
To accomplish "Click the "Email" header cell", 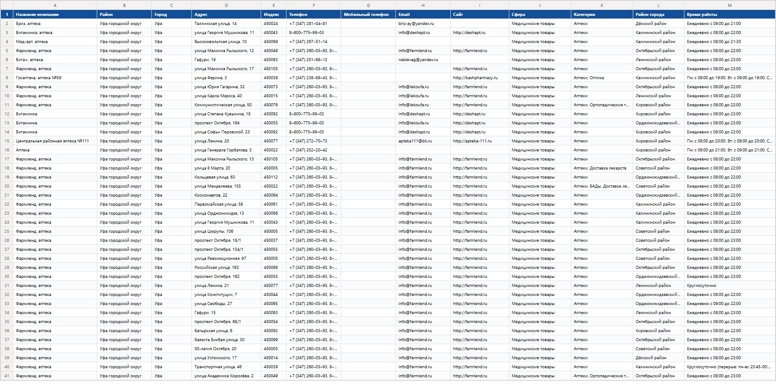I will [423, 14].
